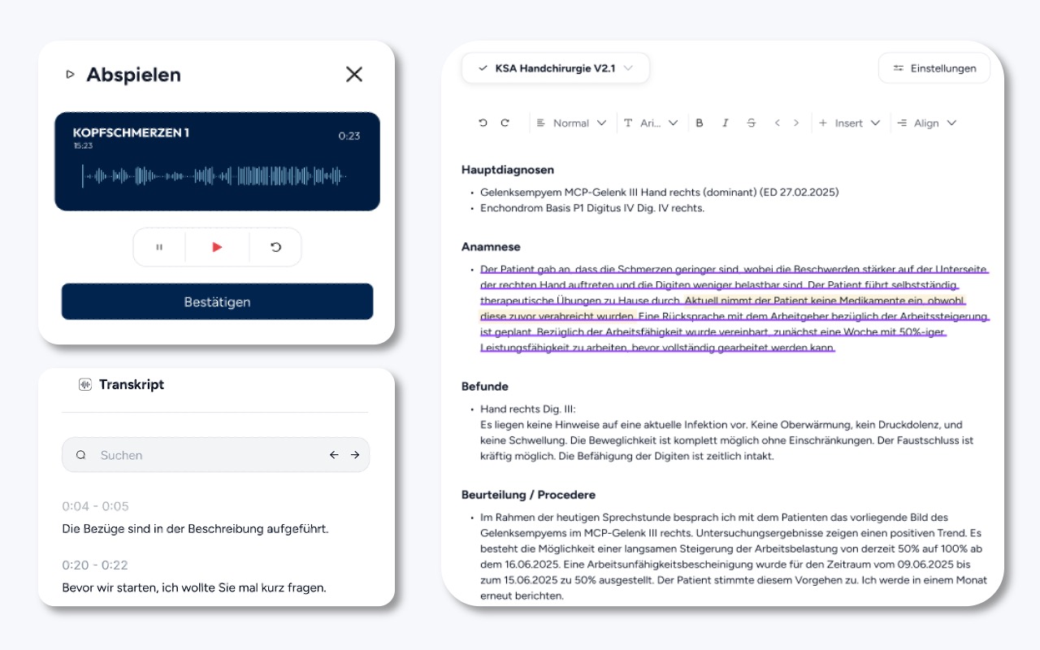Open the Insert menu in the toolbar
The height and width of the screenshot is (650, 1040).
pos(850,122)
